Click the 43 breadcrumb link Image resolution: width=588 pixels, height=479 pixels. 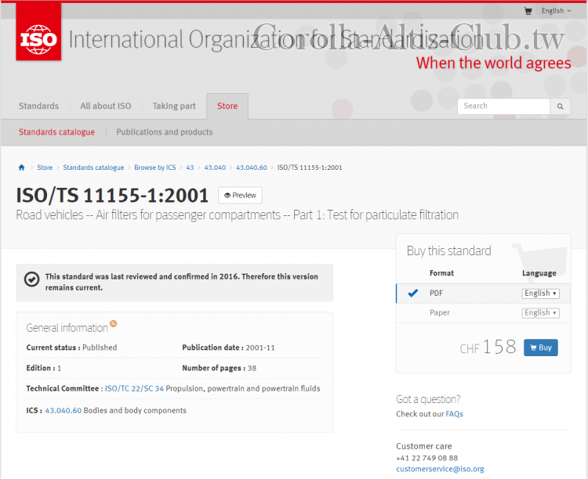191,167
